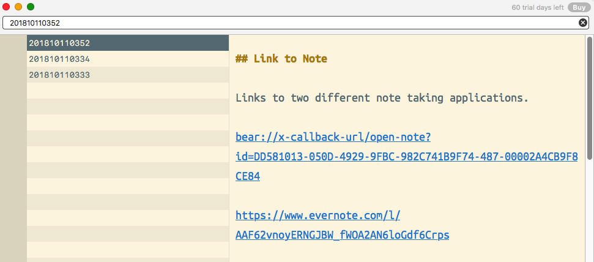This screenshot has width=594, height=262.
Task: Click the '## Link to Note' heading
Action: (281, 59)
